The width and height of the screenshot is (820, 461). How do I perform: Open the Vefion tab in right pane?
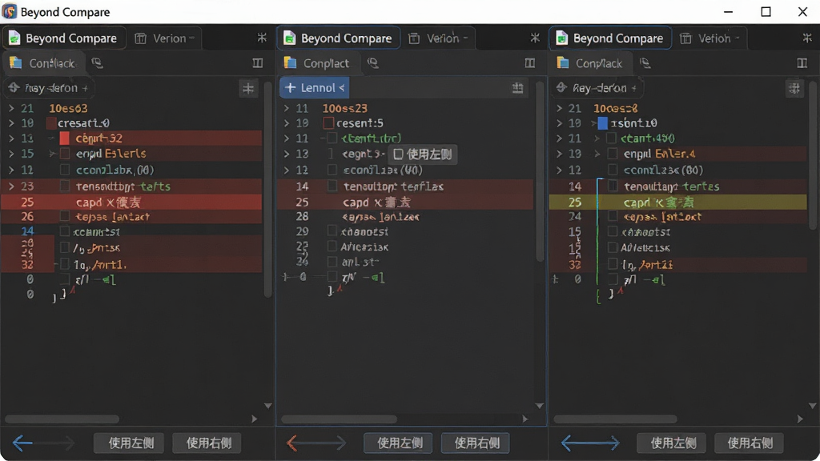coord(710,38)
